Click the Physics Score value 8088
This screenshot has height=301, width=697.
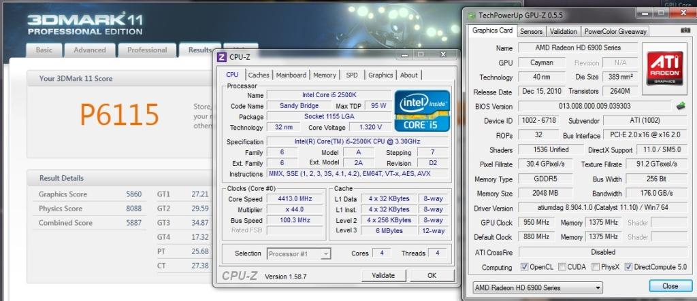point(134,208)
